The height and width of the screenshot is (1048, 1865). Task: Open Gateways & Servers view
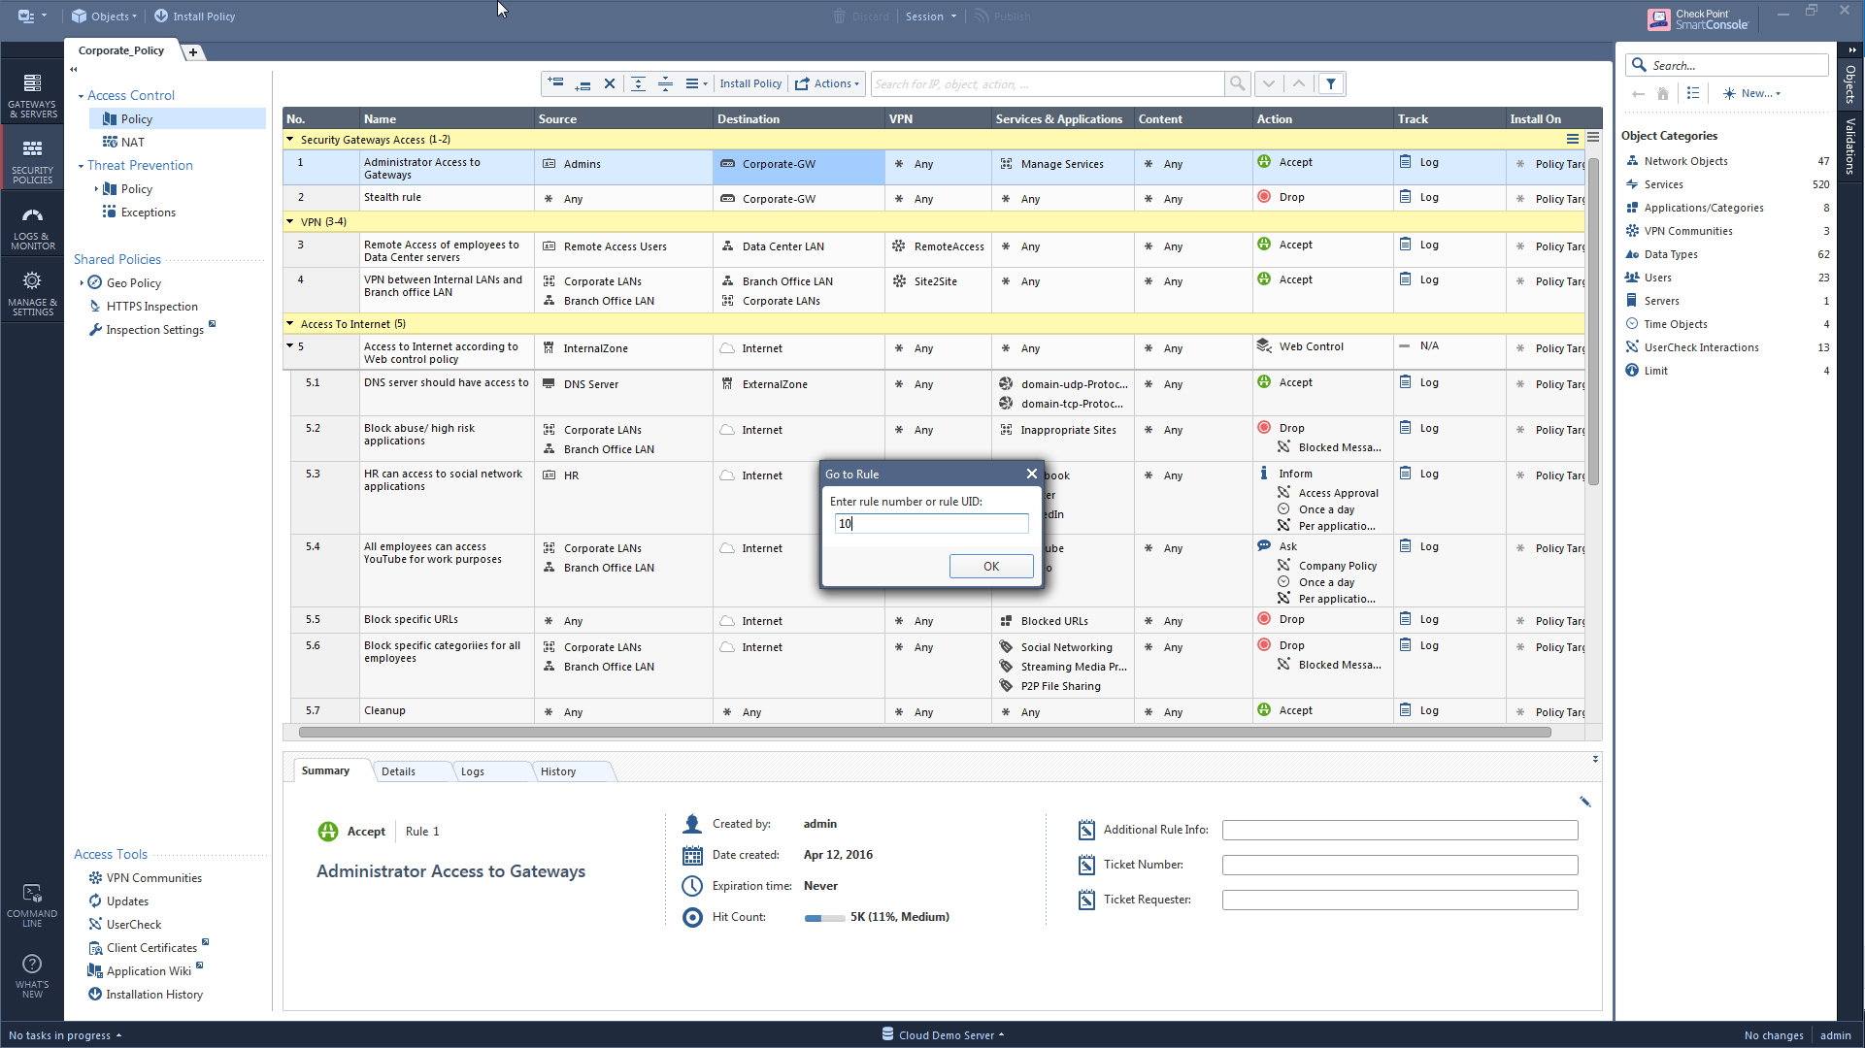(32, 95)
